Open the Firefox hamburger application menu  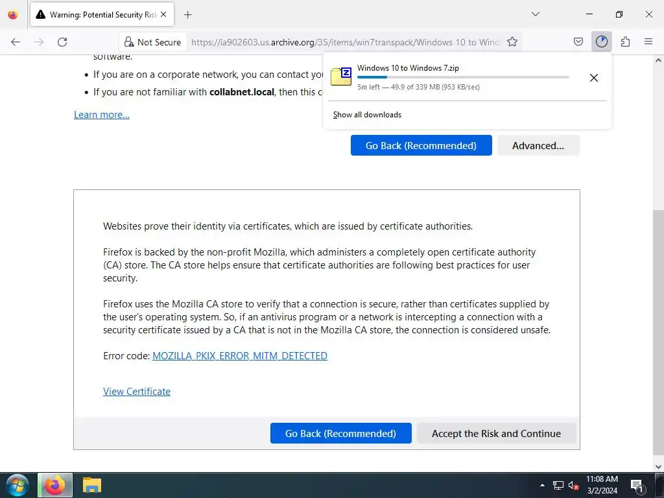coord(648,41)
